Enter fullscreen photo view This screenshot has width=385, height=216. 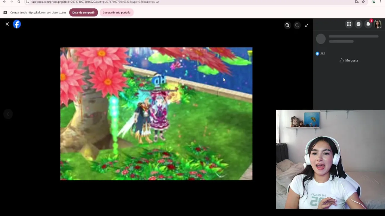click(307, 25)
